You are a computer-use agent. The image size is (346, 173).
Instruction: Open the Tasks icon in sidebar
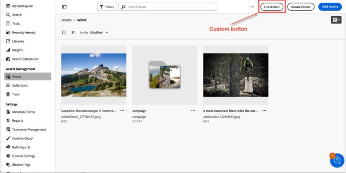coord(8,24)
